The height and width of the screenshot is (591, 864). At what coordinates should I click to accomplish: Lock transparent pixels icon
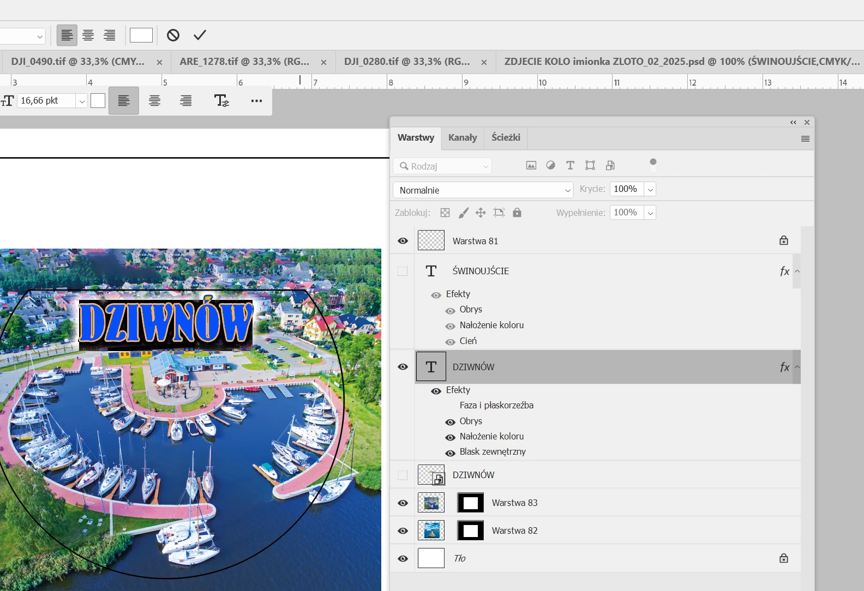(x=445, y=213)
